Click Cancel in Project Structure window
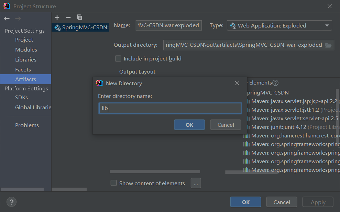This screenshot has height=212, width=340. point(282,202)
